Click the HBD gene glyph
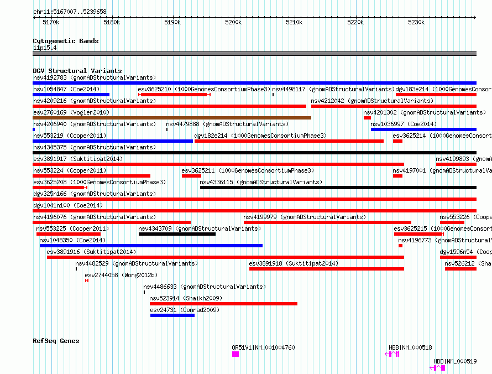Screen dimensions: 492x374 point(437,368)
